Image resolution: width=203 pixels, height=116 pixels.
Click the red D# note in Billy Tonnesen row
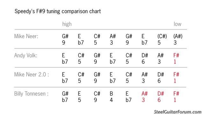point(161,94)
